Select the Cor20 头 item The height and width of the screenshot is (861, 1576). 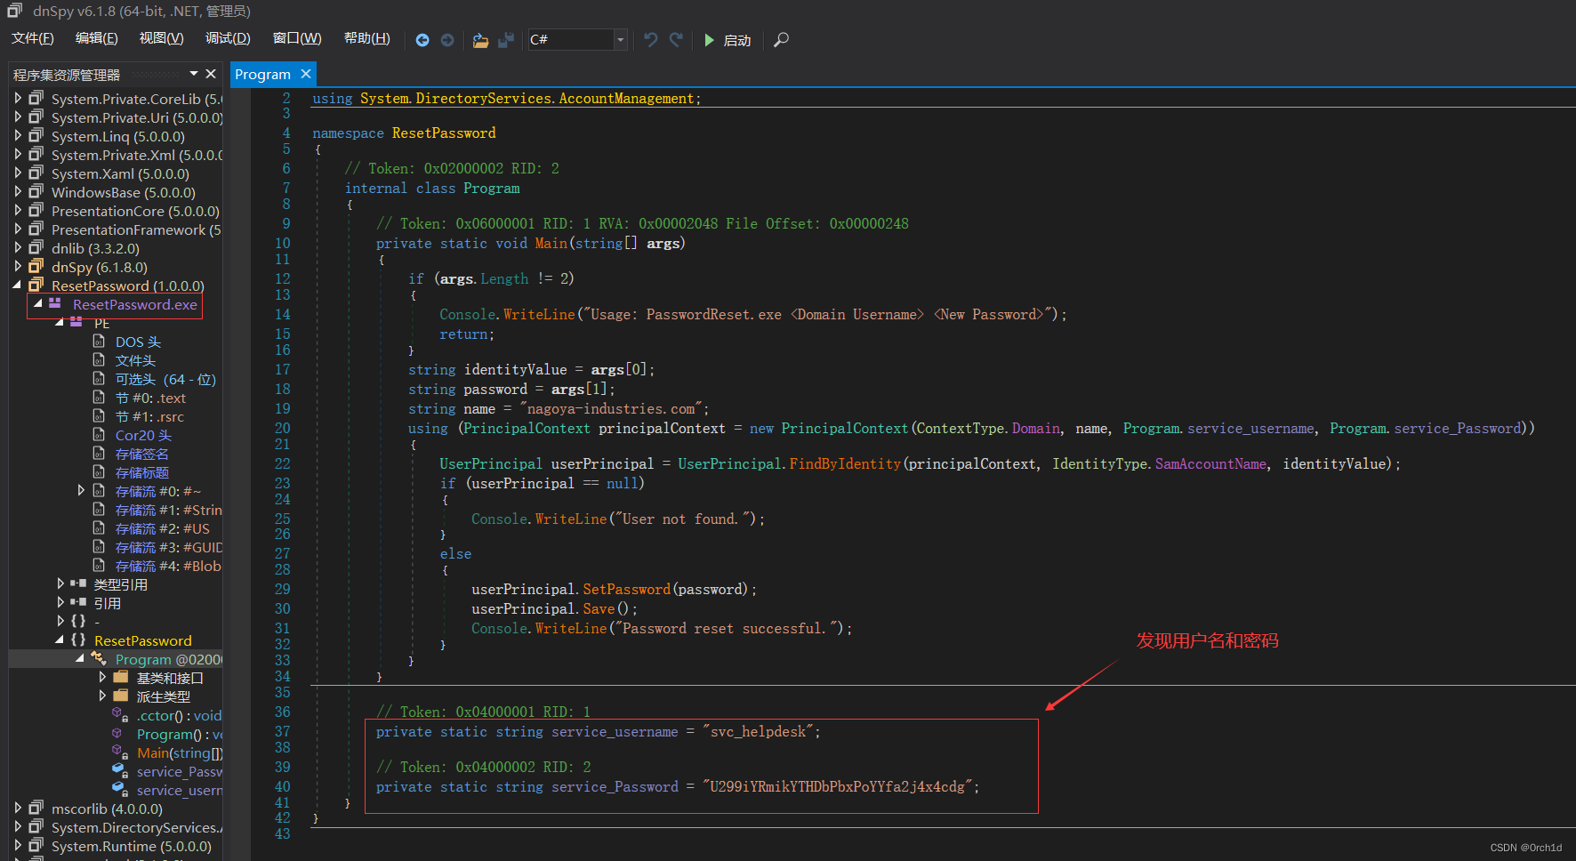click(143, 435)
